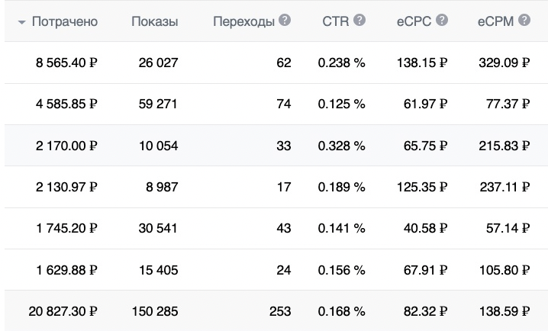Screen dimensions: 548x331
Task: Click total spent 20 827.30 ₽ cell
Action: pos(63,310)
